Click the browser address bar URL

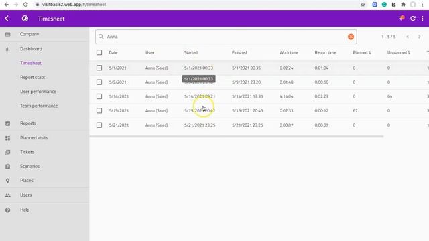click(74, 5)
